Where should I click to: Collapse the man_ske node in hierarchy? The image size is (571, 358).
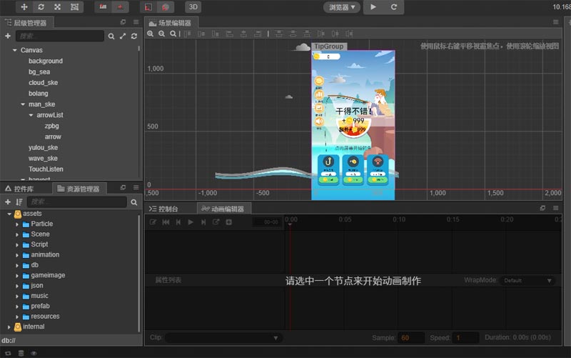click(23, 104)
